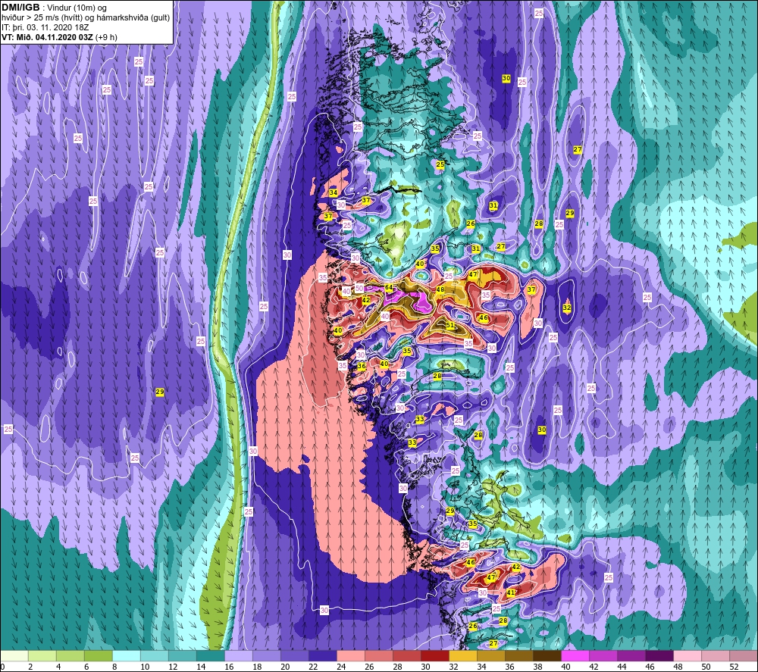
Task: Click the legend scale number 32
Action: (x=453, y=667)
